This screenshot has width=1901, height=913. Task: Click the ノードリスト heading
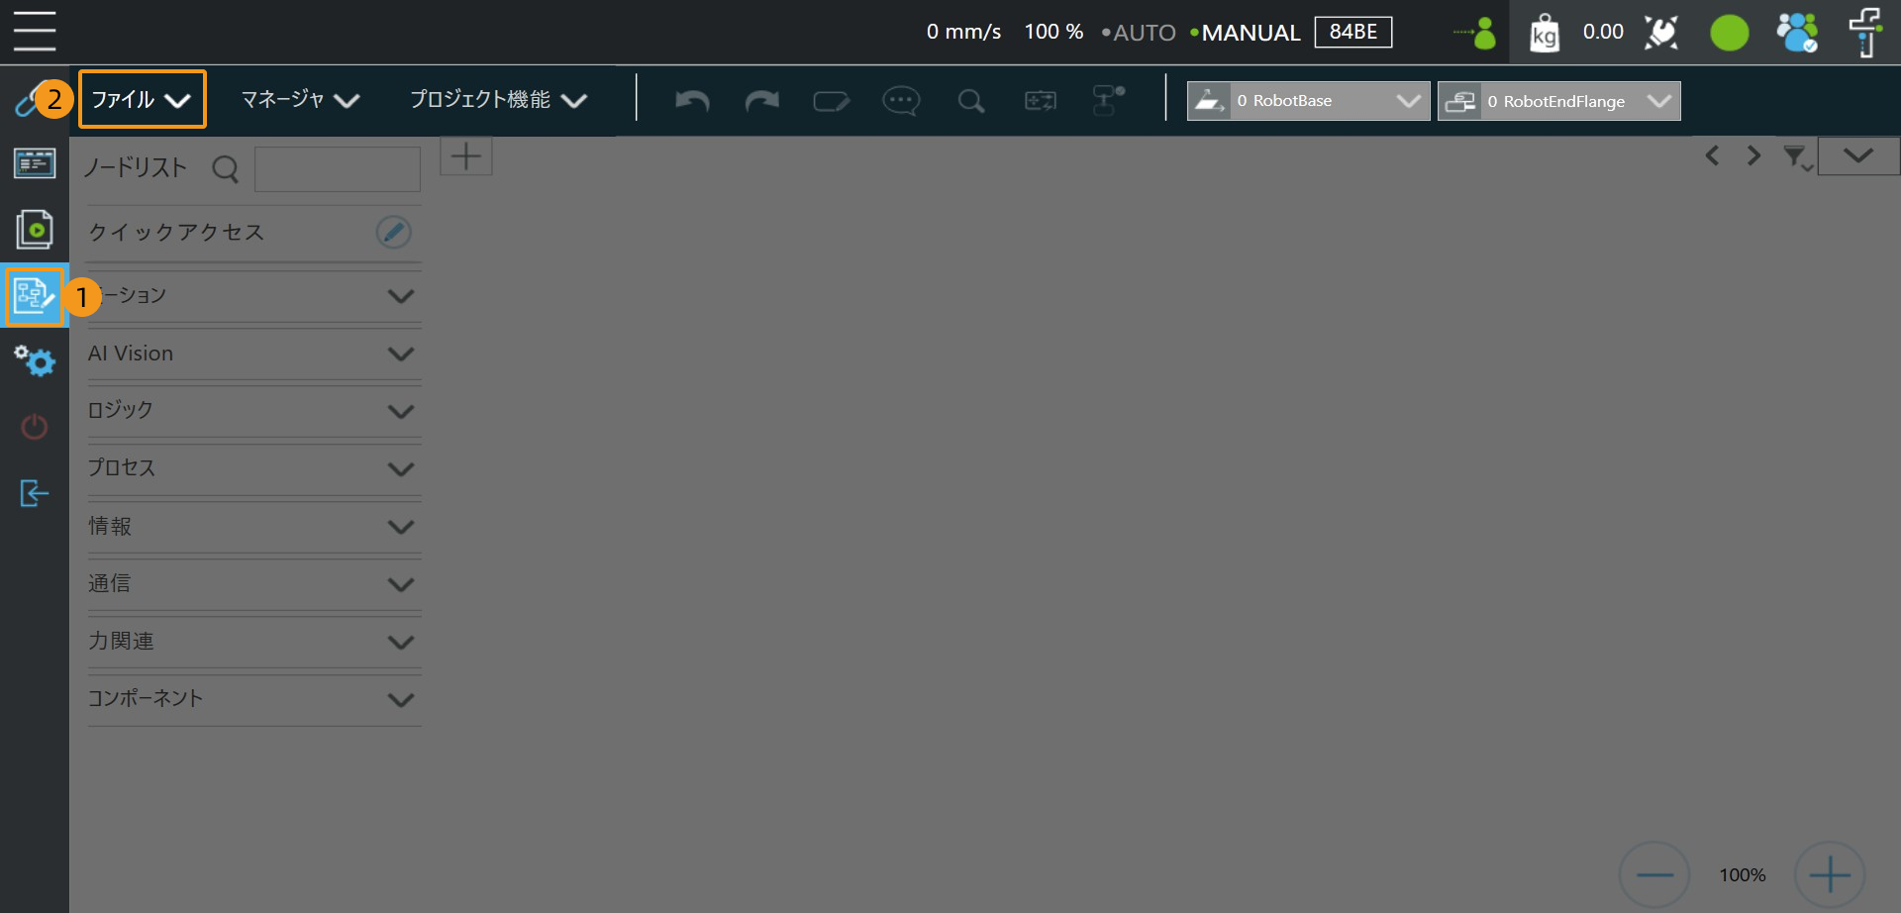135,168
